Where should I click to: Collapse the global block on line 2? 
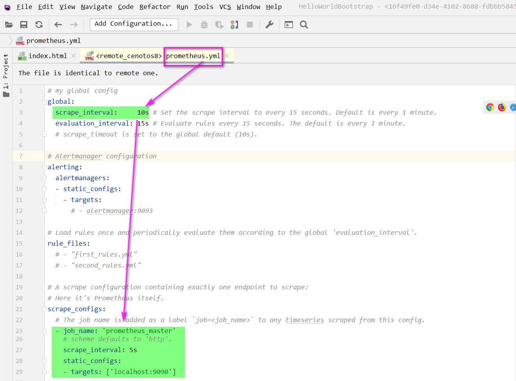click(x=44, y=102)
